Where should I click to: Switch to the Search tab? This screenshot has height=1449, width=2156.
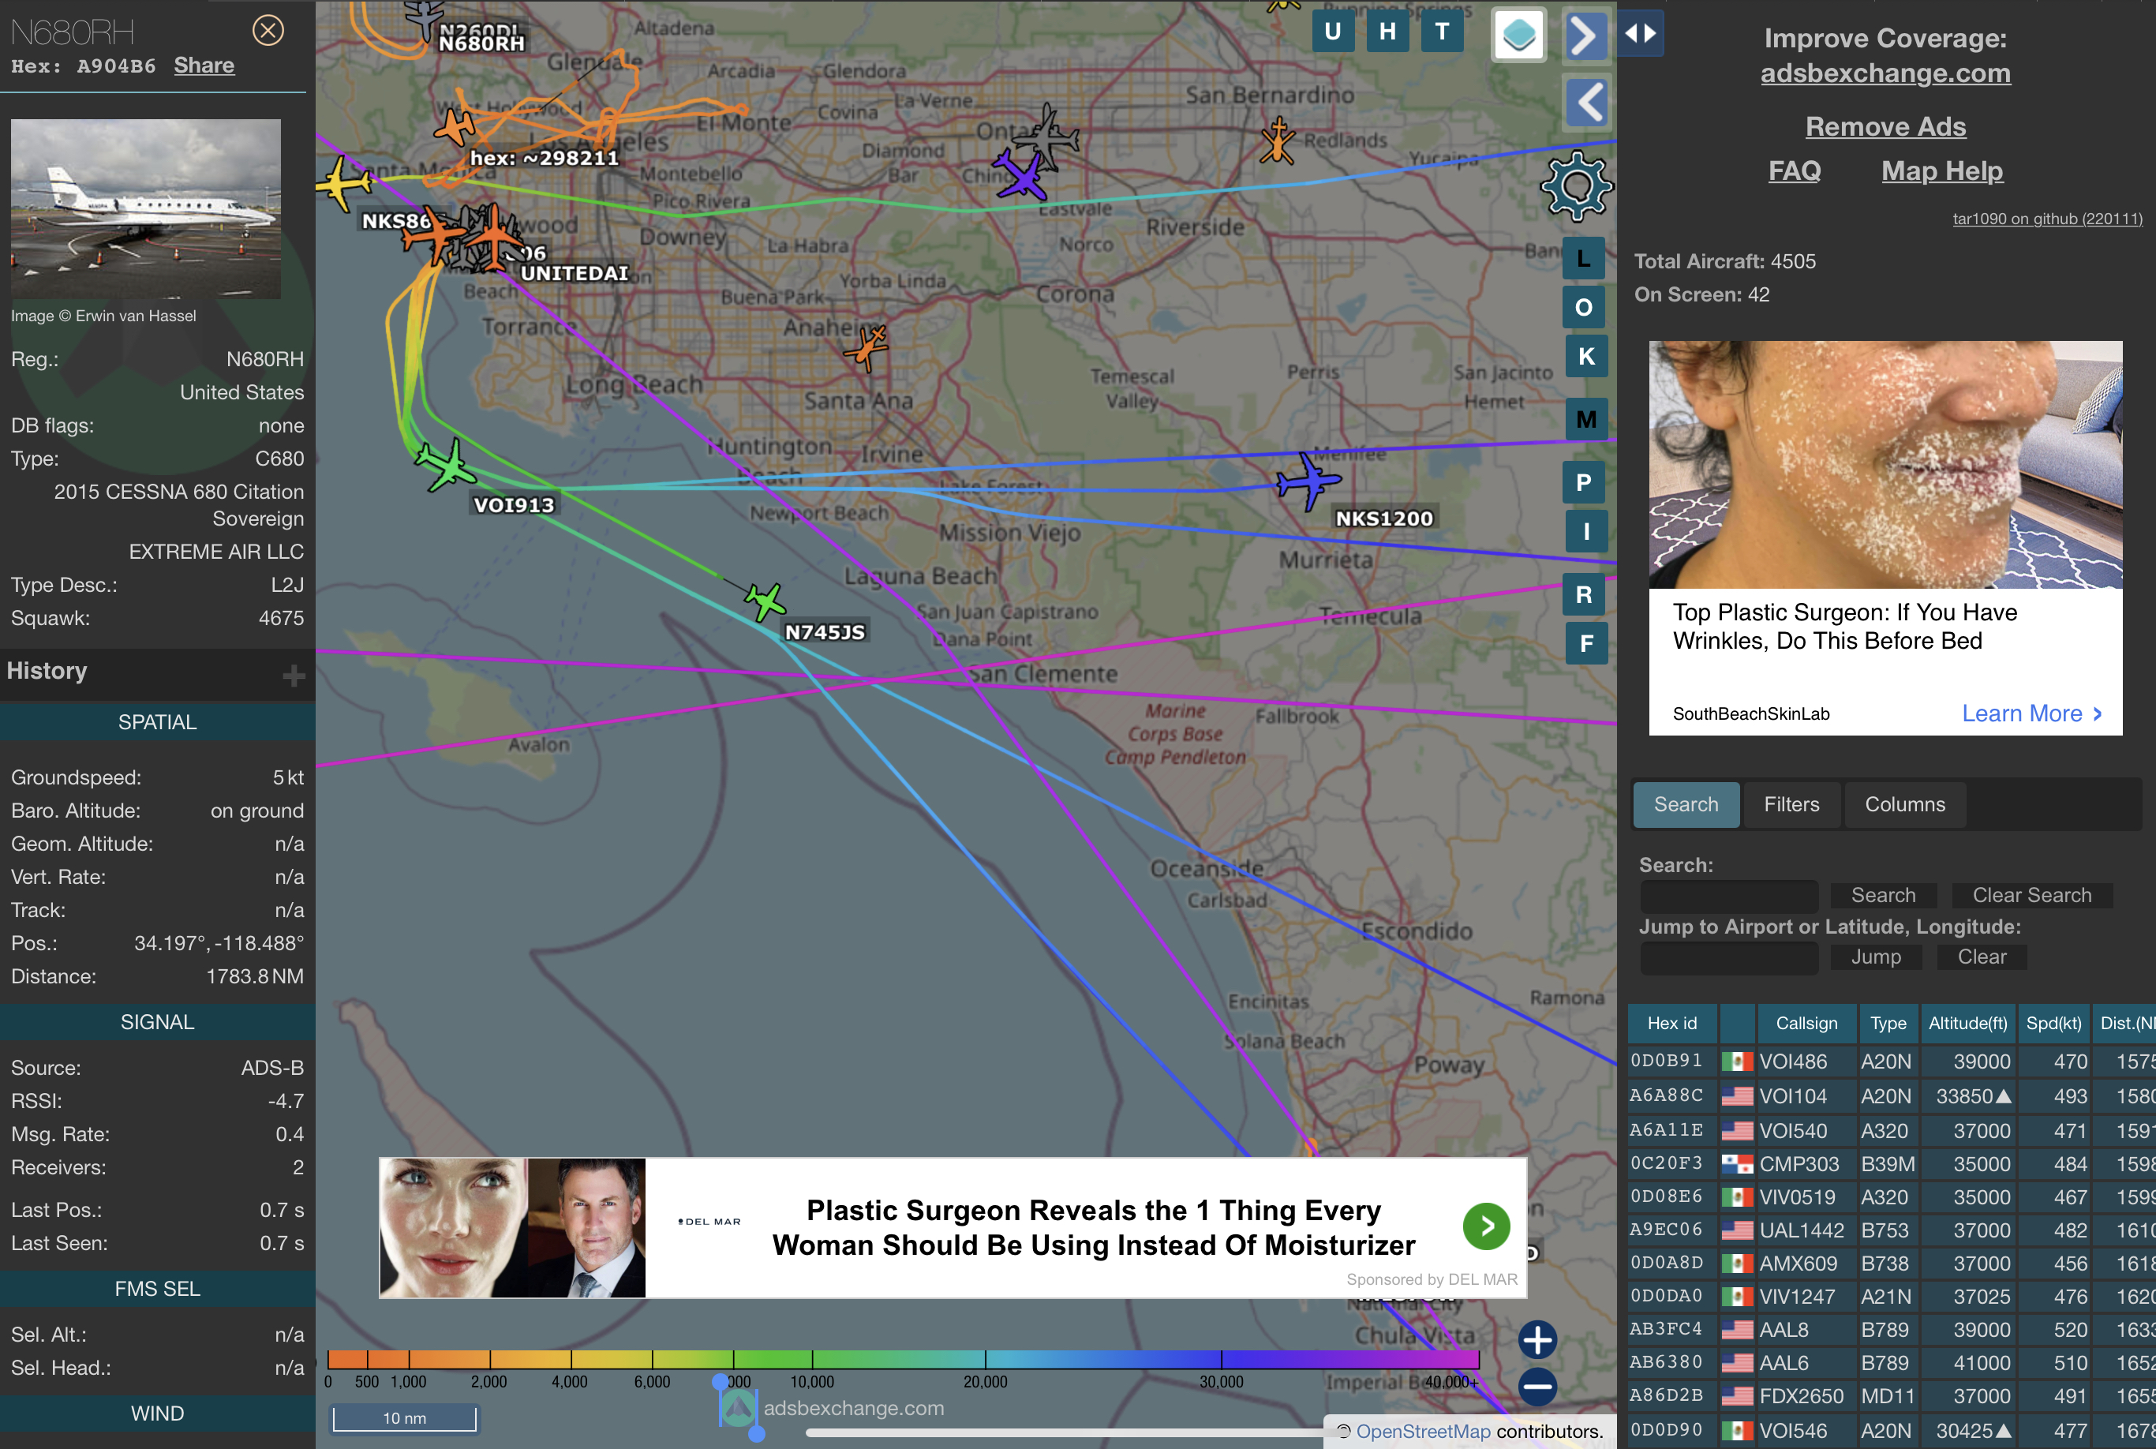click(1686, 805)
